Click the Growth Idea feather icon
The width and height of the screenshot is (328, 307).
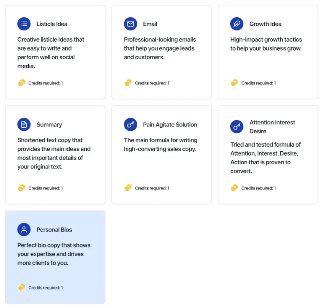(237, 24)
